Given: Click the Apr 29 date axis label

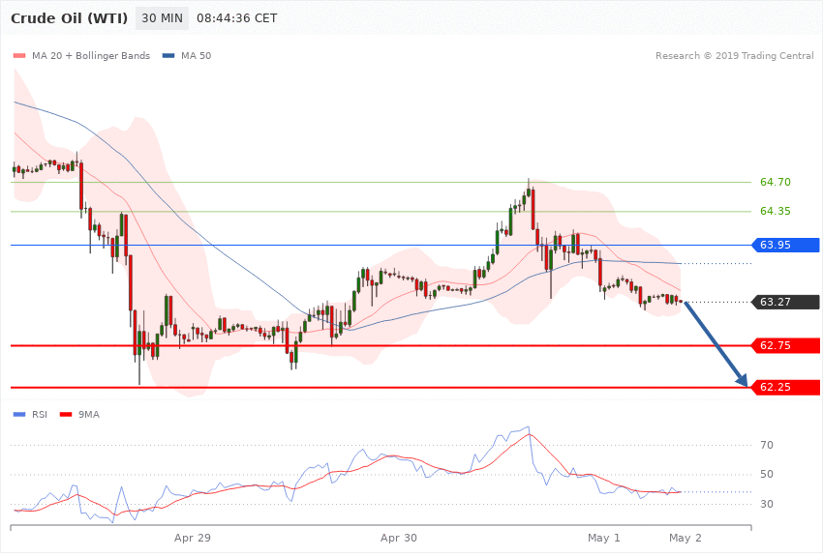Looking at the screenshot, I should click(193, 538).
